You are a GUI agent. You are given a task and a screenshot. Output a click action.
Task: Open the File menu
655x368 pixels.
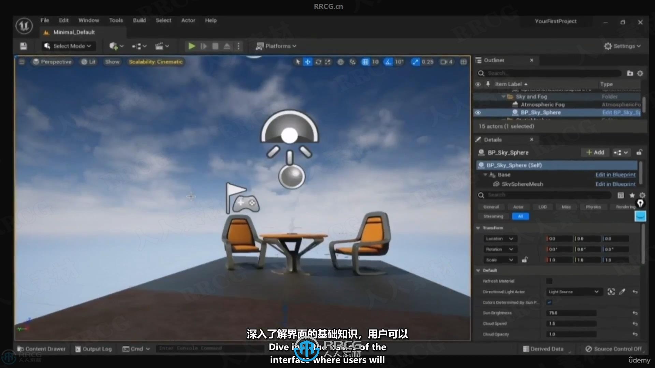coord(45,20)
